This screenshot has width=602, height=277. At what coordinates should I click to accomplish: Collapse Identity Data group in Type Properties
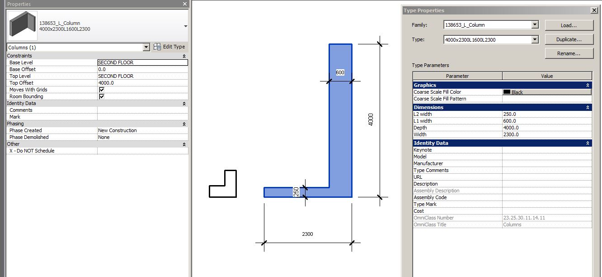[x=588, y=143]
